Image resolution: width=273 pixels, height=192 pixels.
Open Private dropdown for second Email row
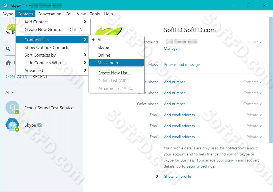click(x=254, y=126)
